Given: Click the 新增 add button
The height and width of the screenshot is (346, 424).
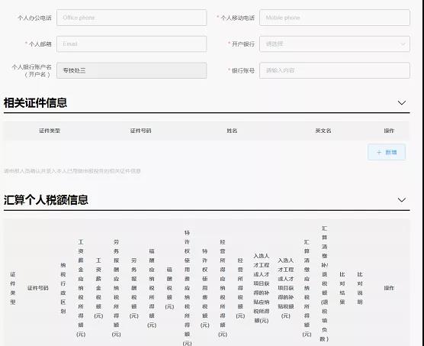Looking at the screenshot, I should 387,152.
